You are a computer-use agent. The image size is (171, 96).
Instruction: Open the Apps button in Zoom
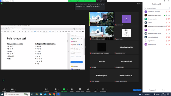click(95, 90)
